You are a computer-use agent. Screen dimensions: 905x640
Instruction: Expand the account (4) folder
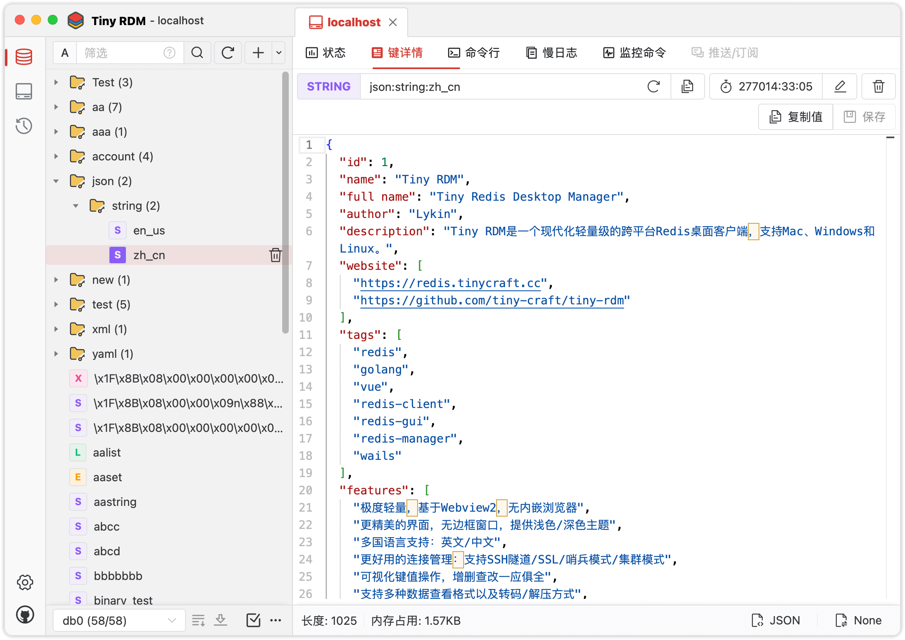(56, 156)
